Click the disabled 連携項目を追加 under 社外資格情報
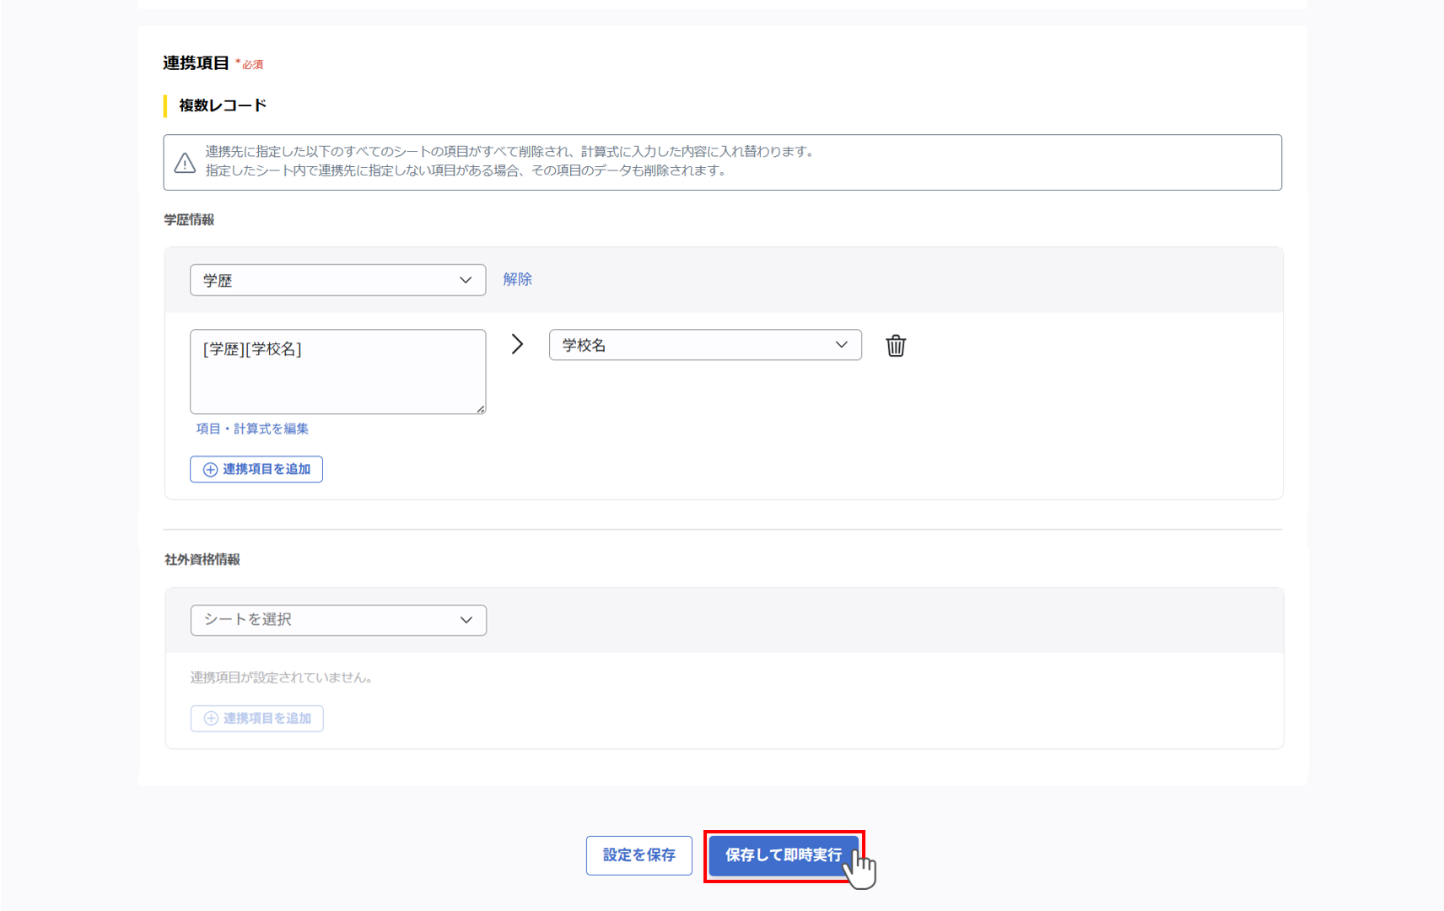 click(257, 719)
